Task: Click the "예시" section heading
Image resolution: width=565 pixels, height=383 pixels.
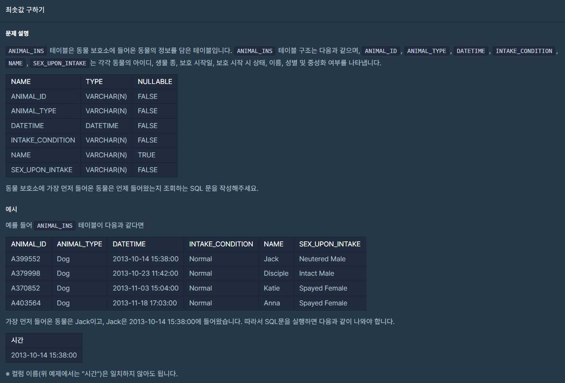Action: 11,209
